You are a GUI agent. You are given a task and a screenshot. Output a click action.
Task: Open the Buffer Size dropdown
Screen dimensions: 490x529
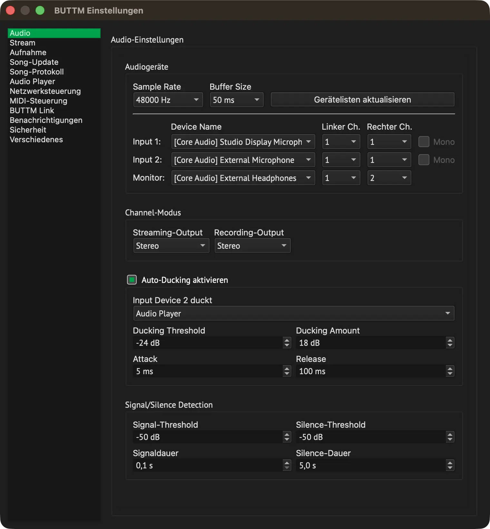(x=237, y=100)
